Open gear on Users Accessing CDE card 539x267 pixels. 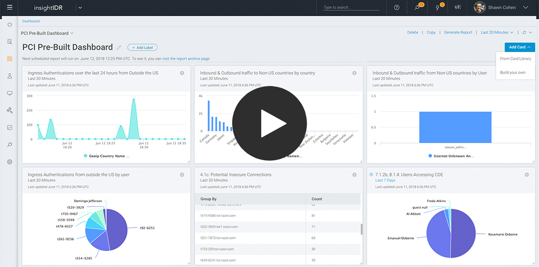(x=527, y=175)
